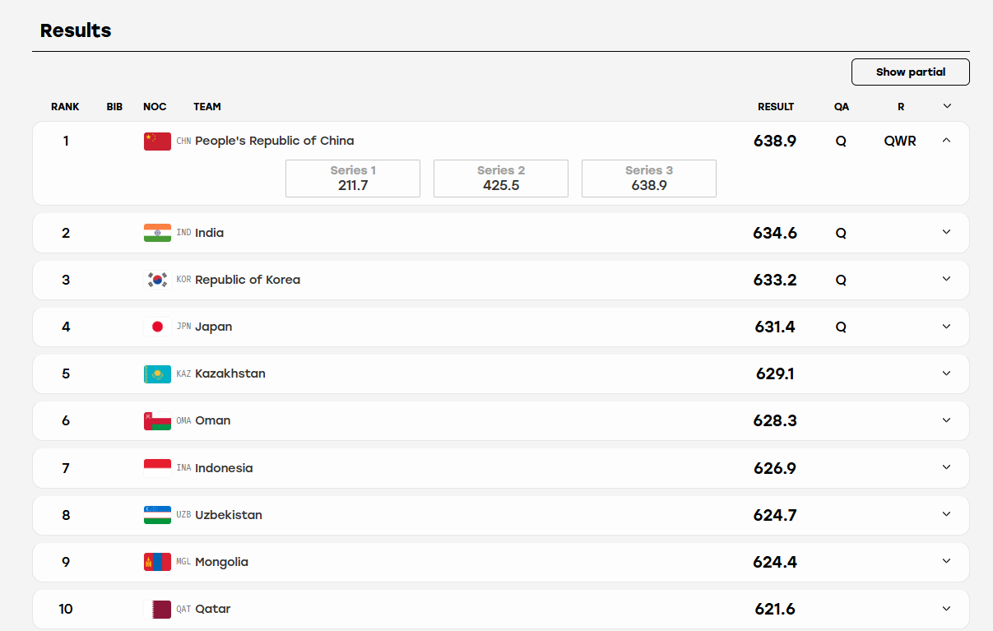The height and width of the screenshot is (631, 993).
Task: Click the MGL country code
Action: point(183,562)
